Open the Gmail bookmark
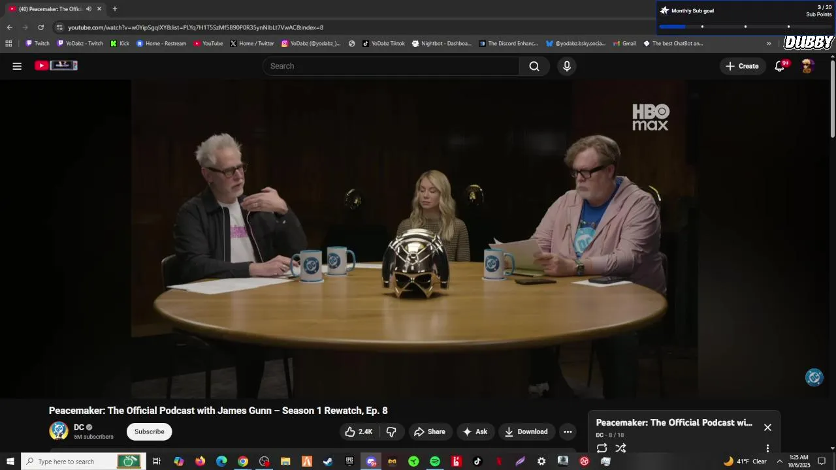836x470 pixels. 624,44
